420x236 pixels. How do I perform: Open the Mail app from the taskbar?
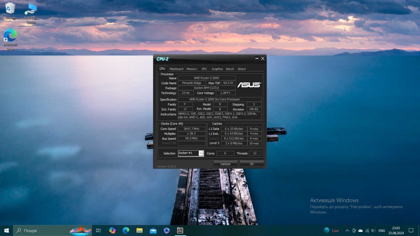[153, 230]
